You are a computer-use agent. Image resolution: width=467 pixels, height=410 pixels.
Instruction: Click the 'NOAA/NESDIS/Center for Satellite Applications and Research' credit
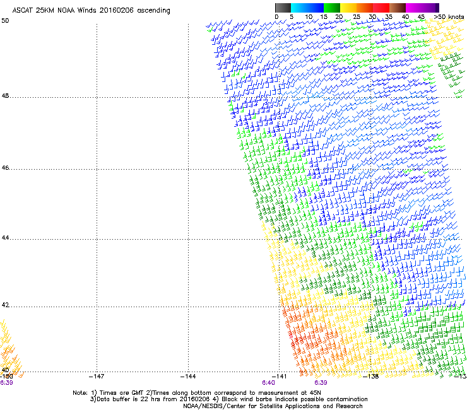(273, 406)
